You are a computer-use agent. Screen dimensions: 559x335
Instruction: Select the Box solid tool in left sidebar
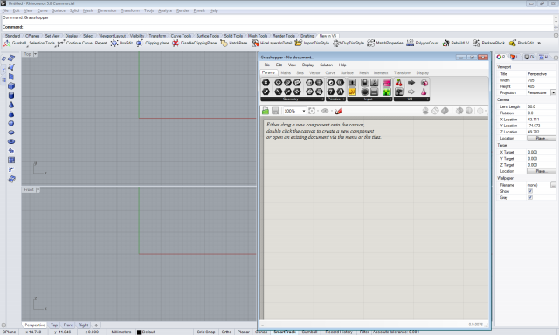11,85
